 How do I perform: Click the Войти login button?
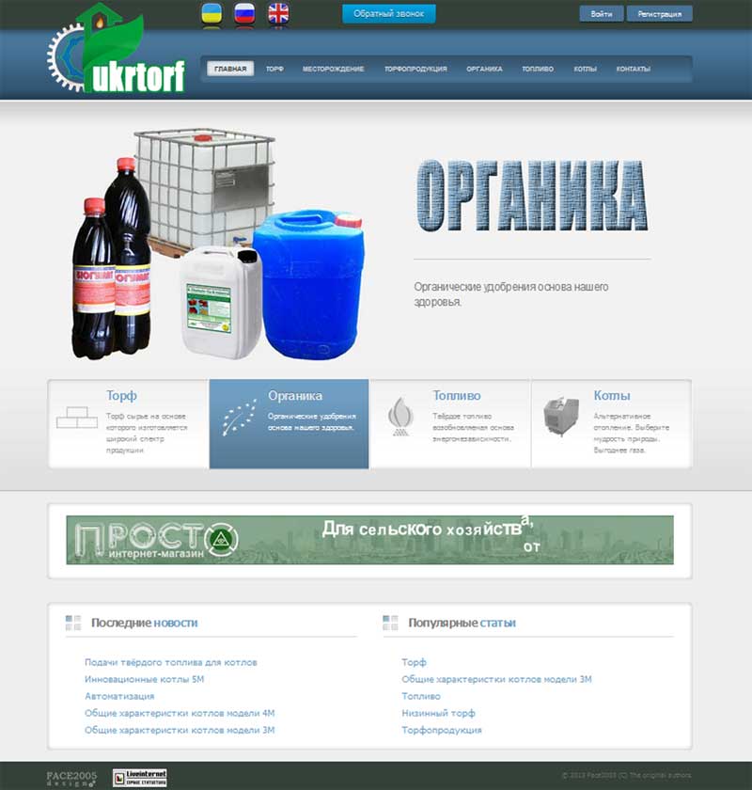click(602, 14)
